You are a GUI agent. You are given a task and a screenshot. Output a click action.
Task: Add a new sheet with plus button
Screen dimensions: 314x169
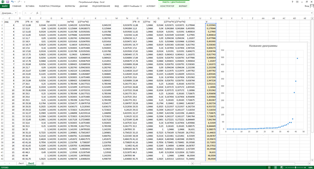click(x=42, y=163)
